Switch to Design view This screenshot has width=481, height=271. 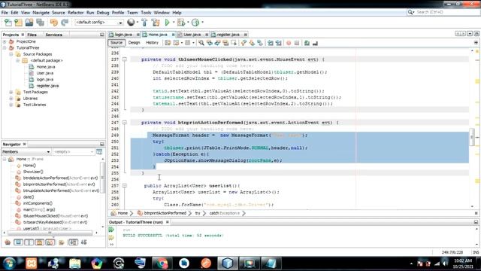coord(134,43)
